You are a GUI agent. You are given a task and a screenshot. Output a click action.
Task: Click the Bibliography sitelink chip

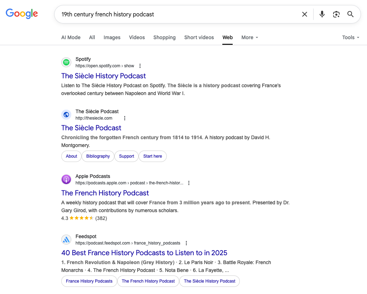pyautogui.click(x=98, y=156)
